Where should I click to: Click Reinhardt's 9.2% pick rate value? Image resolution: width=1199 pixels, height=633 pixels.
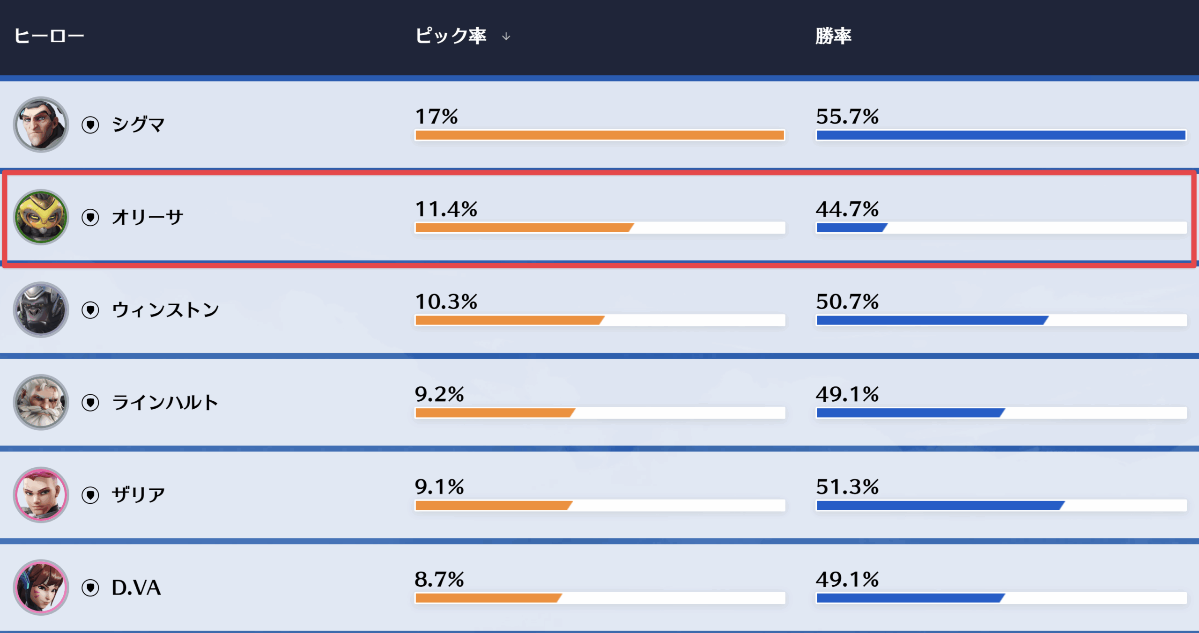[x=439, y=394]
